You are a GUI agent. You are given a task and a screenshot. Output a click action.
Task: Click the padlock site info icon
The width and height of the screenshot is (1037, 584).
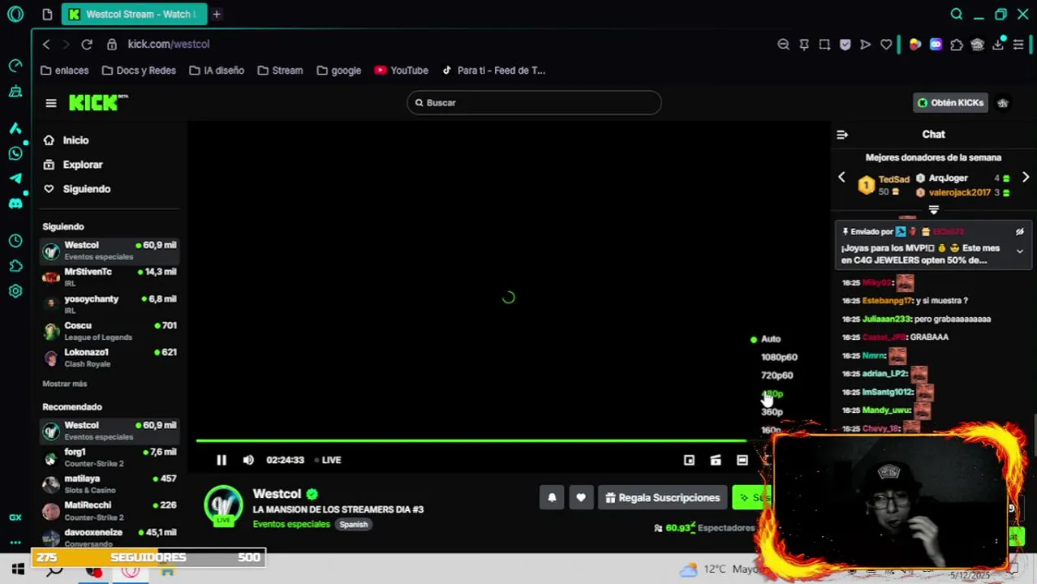tap(112, 45)
